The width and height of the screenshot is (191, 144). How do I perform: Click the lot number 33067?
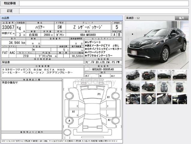(8, 27)
